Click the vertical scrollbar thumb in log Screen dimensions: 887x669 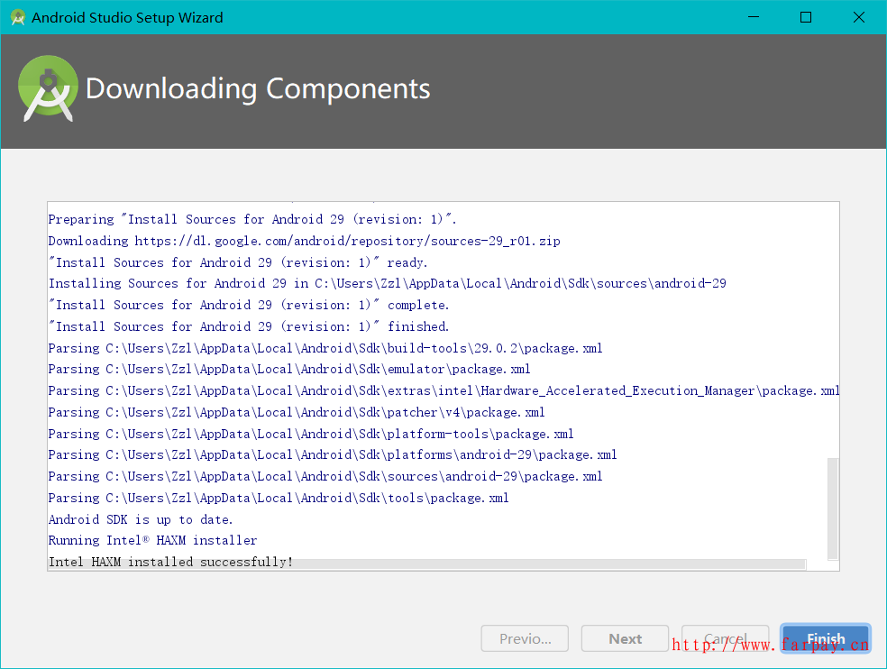click(x=833, y=508)
